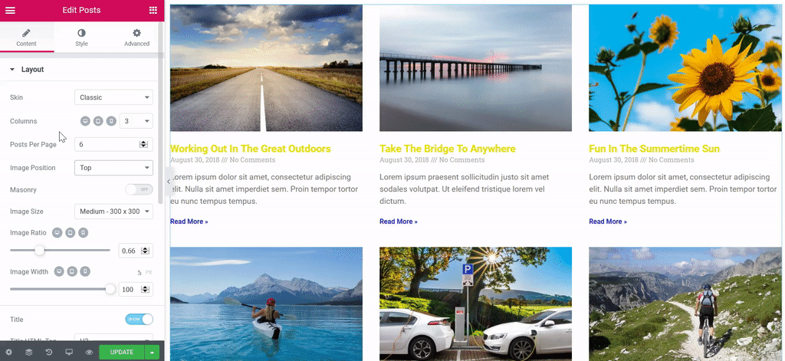Image resolution: width=785 pixels, height=361 pixels.
Task: Click the Image Ratio slider handle
Action: 40,251
